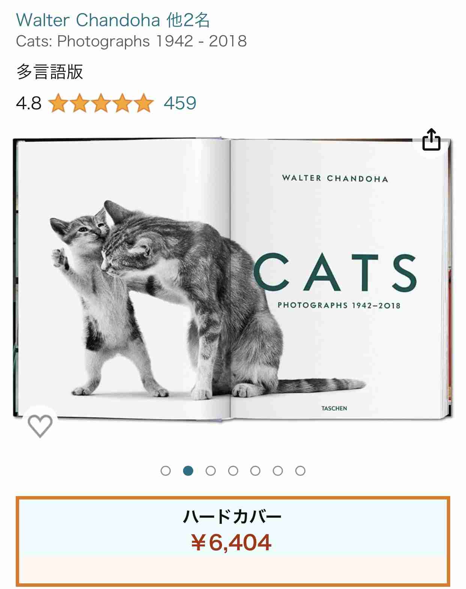Image resolution: width=466 pixels, height=589 pixels.
Task: Add to wishlist with the heart icon
Action: [40, 425]
